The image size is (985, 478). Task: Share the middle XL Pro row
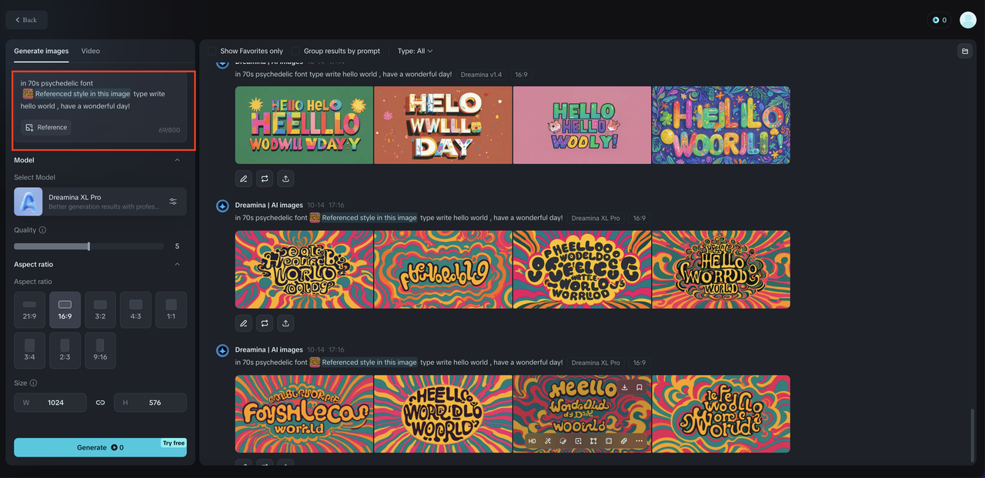point(285,323)
